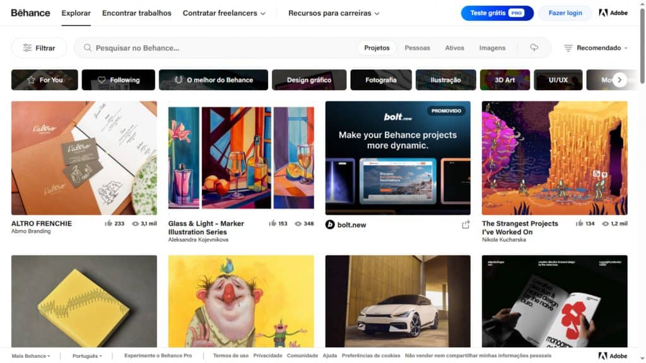
Task: Expand the Mais Behance footer menu
Action: (x=31, y=356)
